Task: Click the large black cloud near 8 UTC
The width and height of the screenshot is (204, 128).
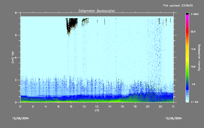Action: (71, 25)
